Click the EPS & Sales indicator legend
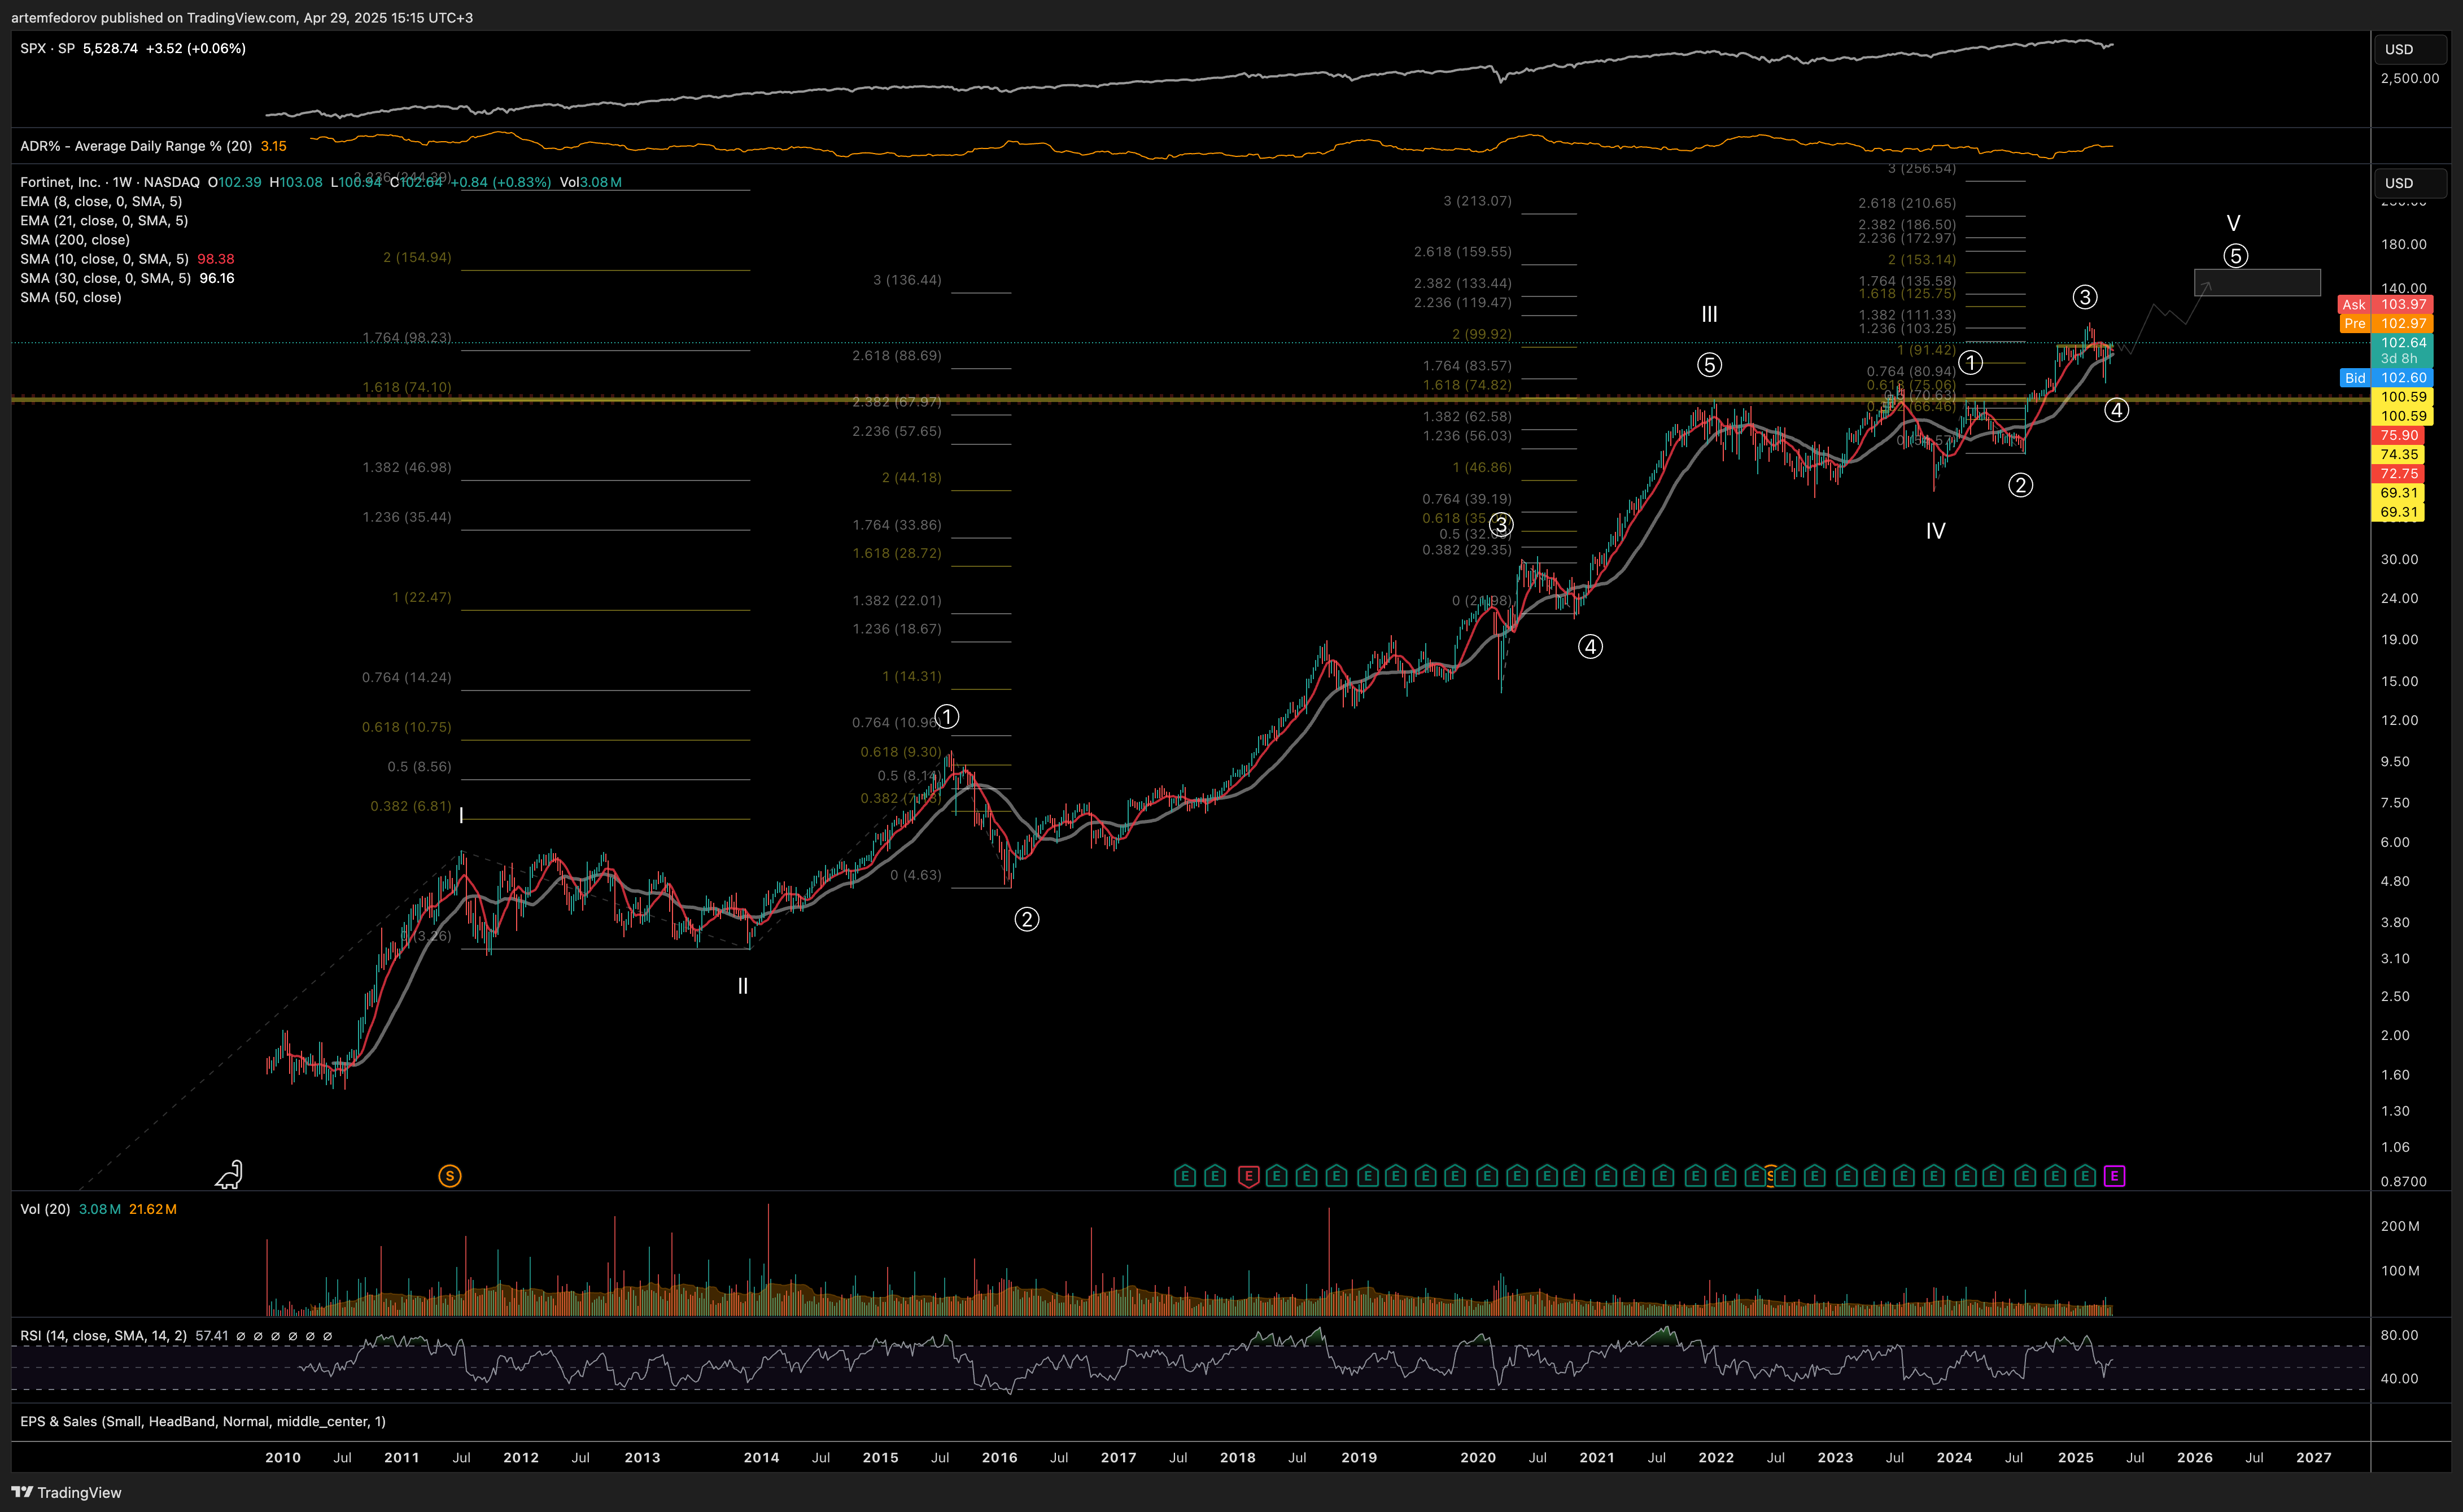Viewport: 2463px width, 1512px height. point(203,1421)
